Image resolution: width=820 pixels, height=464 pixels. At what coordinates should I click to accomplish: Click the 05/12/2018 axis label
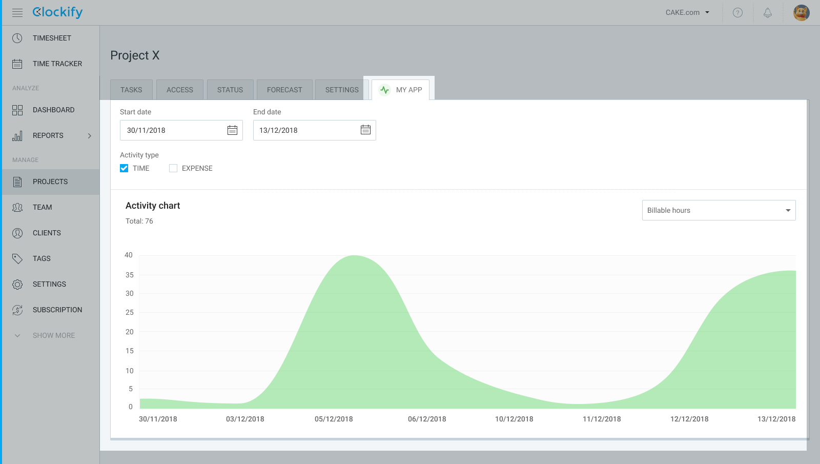[334, 419]
